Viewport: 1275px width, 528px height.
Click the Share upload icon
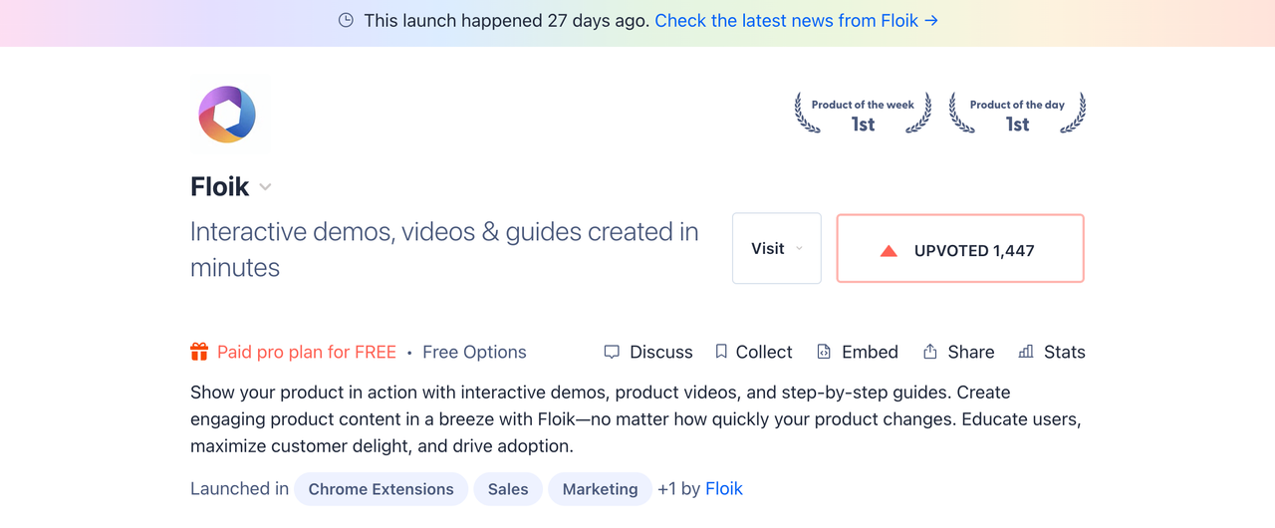930,352
